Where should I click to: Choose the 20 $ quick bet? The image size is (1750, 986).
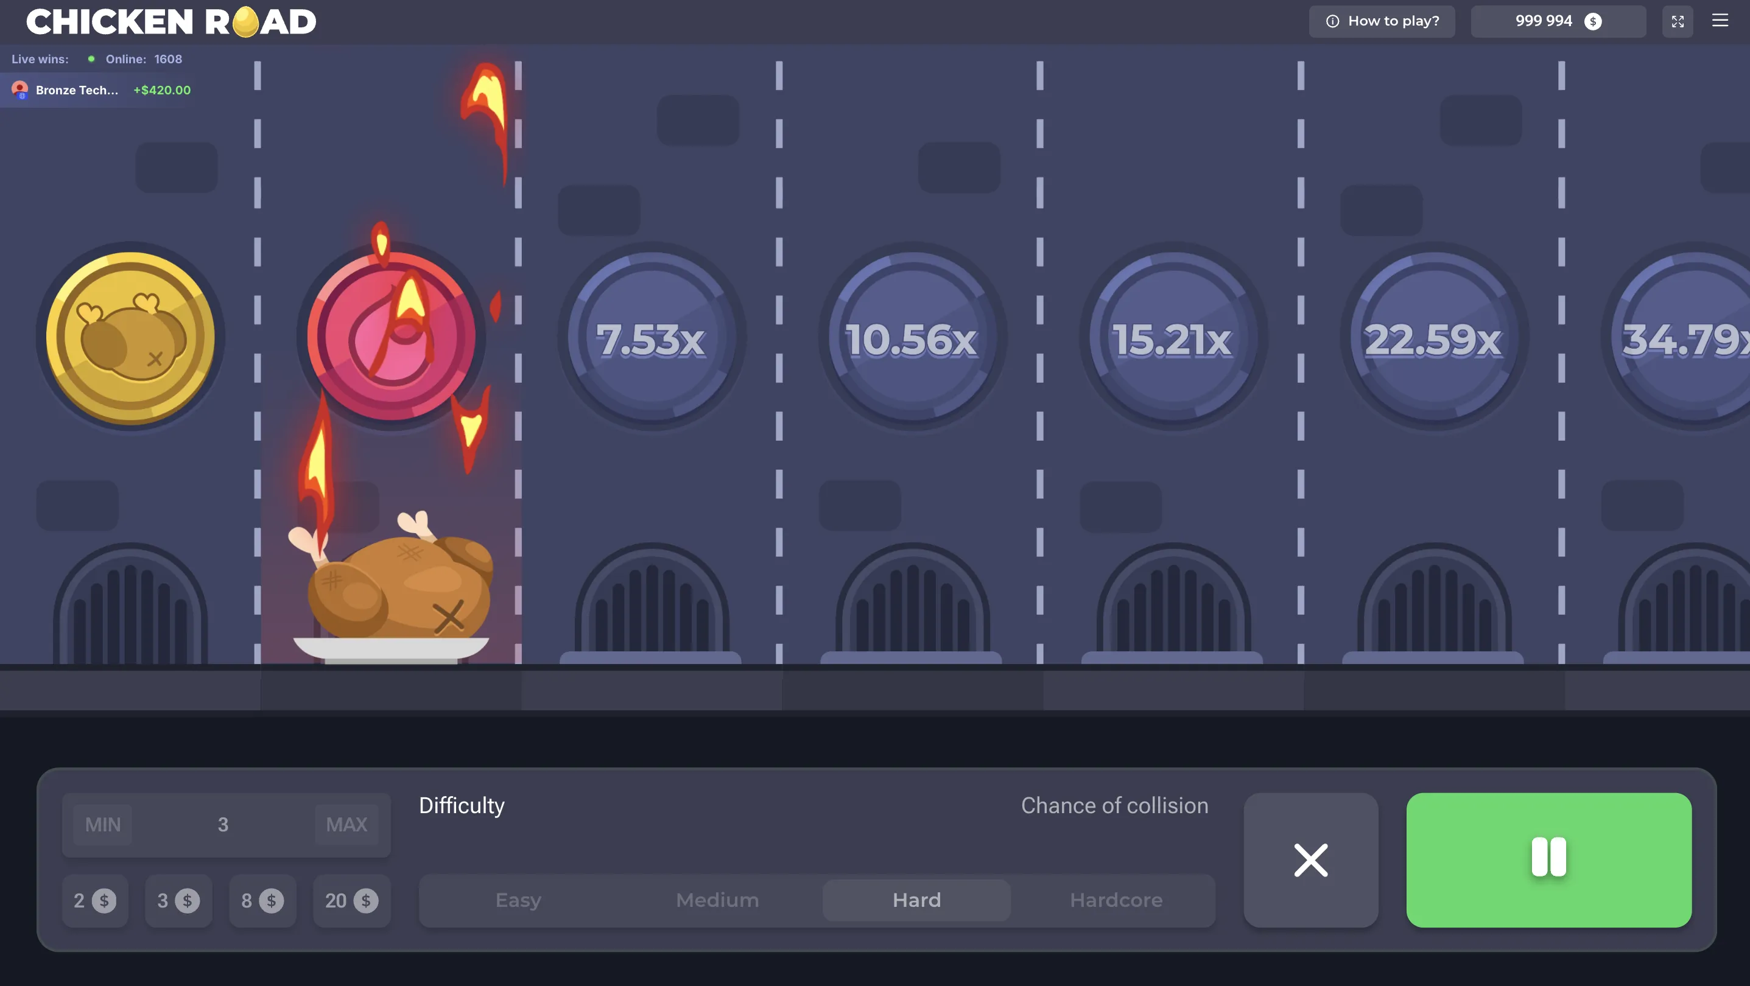352,900
